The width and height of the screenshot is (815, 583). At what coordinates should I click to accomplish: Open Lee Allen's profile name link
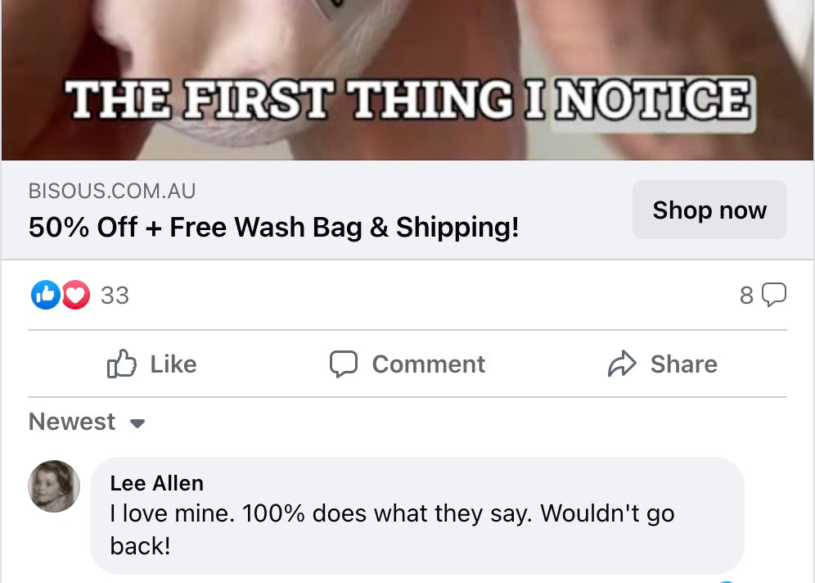156,483
